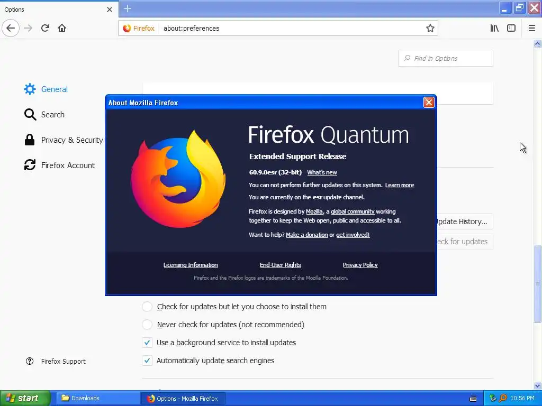Open the Library panel
The width and height of the screenshot is (542, 406).
point(494,28)
